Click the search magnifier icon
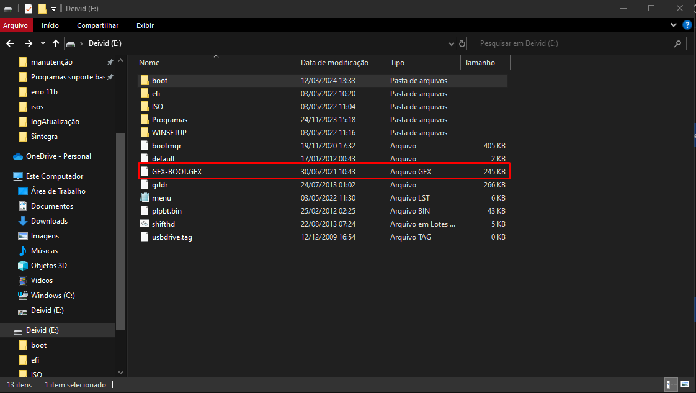Viewport: 696px width, 393px height. point(677,43)
